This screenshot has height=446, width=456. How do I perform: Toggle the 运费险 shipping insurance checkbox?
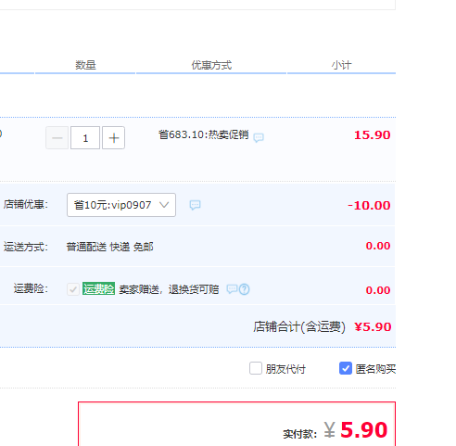[73, 289]
